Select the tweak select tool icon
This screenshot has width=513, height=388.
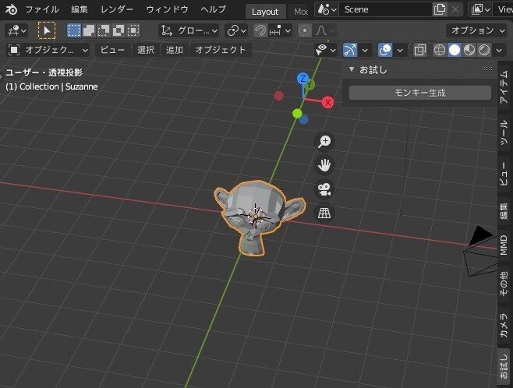47,30
